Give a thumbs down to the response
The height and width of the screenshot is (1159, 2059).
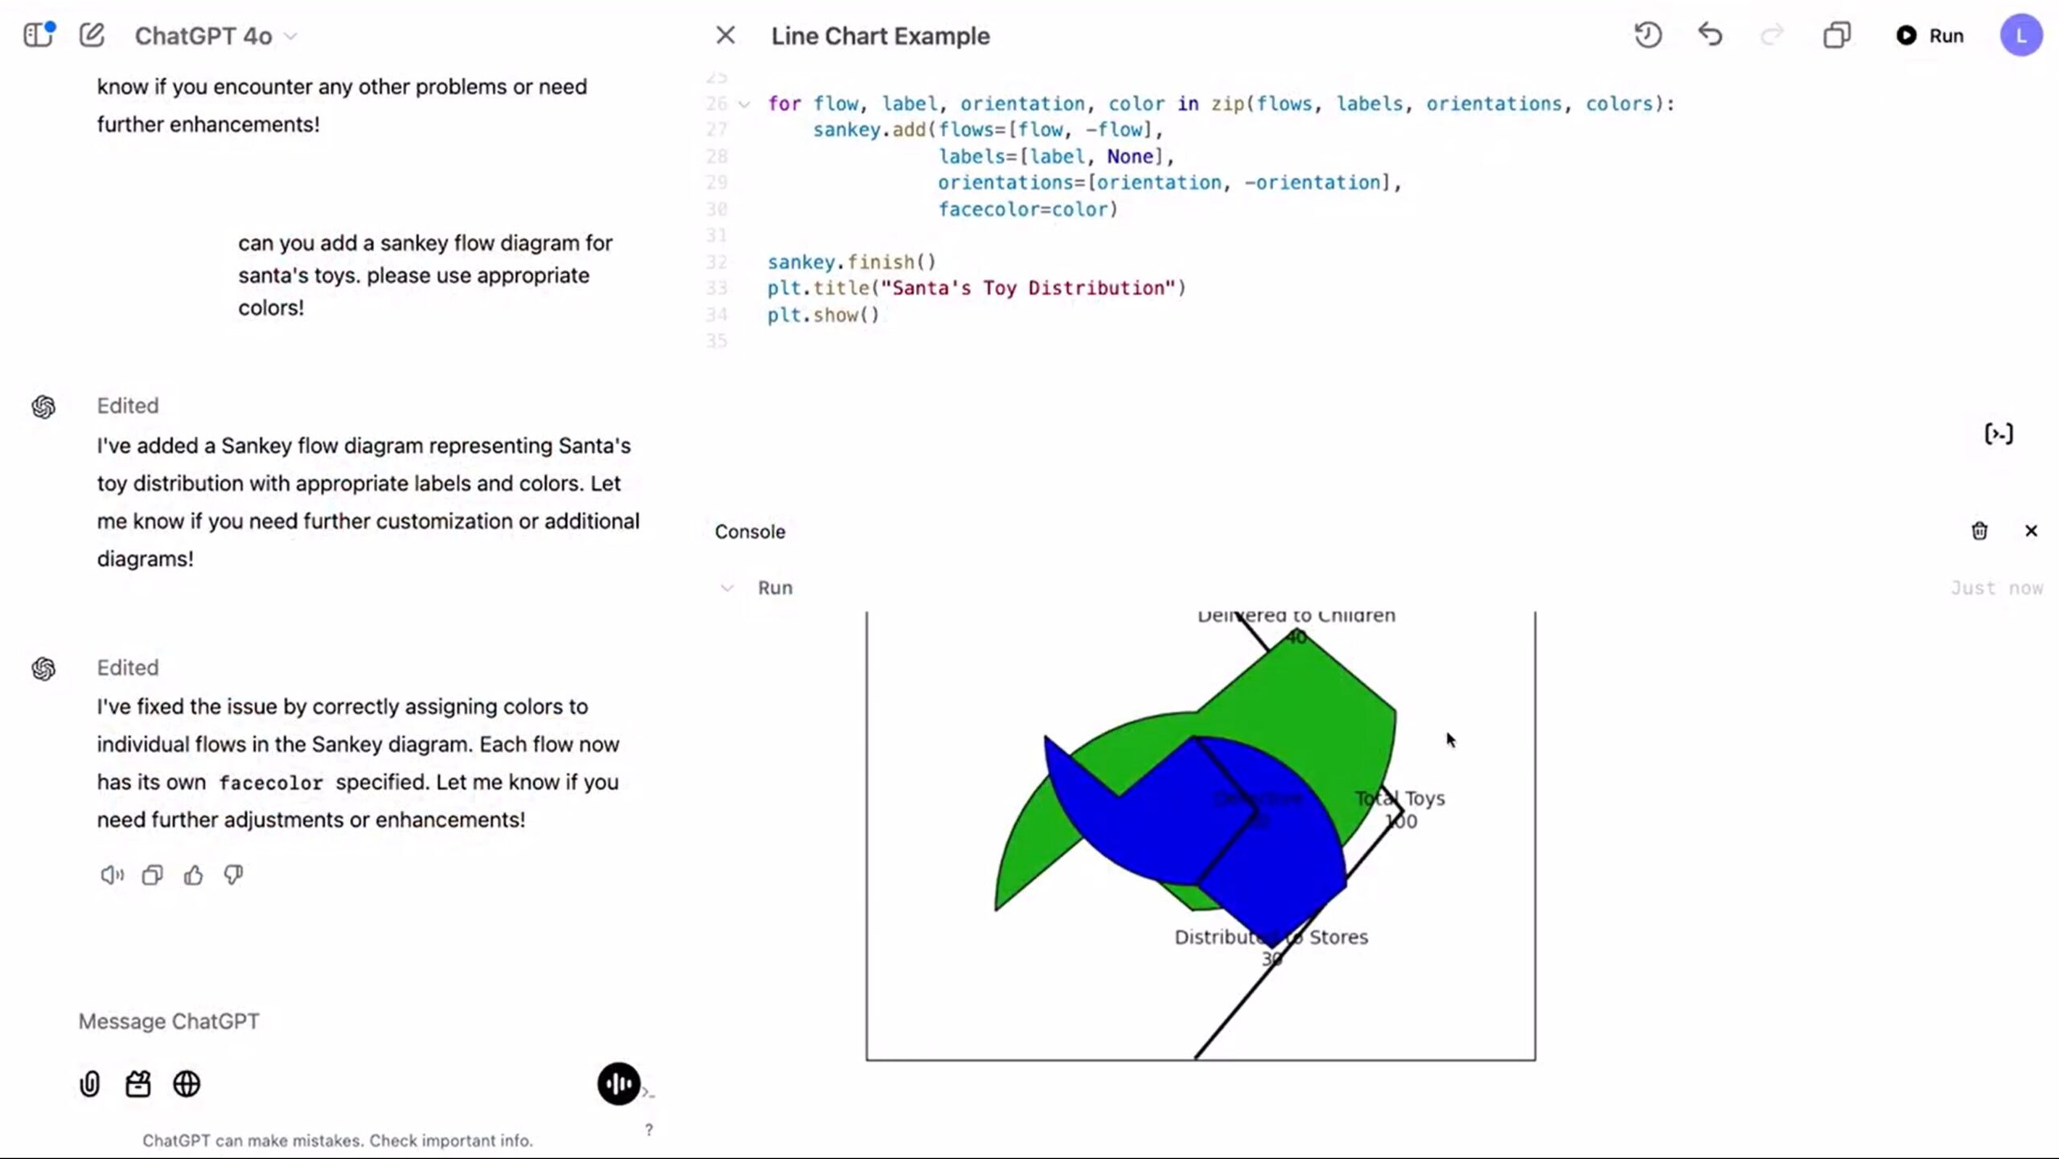point(233,875)
